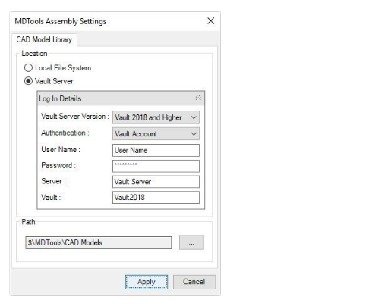Apply the assembly settings
This screenshot has height=306, width=372.
(147, 282)
